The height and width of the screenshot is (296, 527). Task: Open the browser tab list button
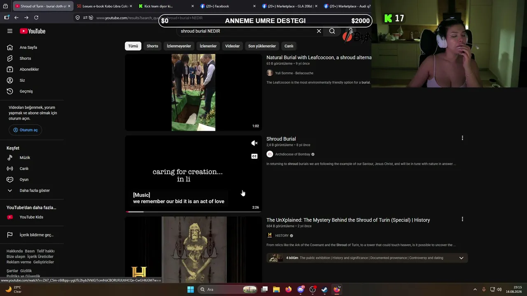click(x=5, y=6)
